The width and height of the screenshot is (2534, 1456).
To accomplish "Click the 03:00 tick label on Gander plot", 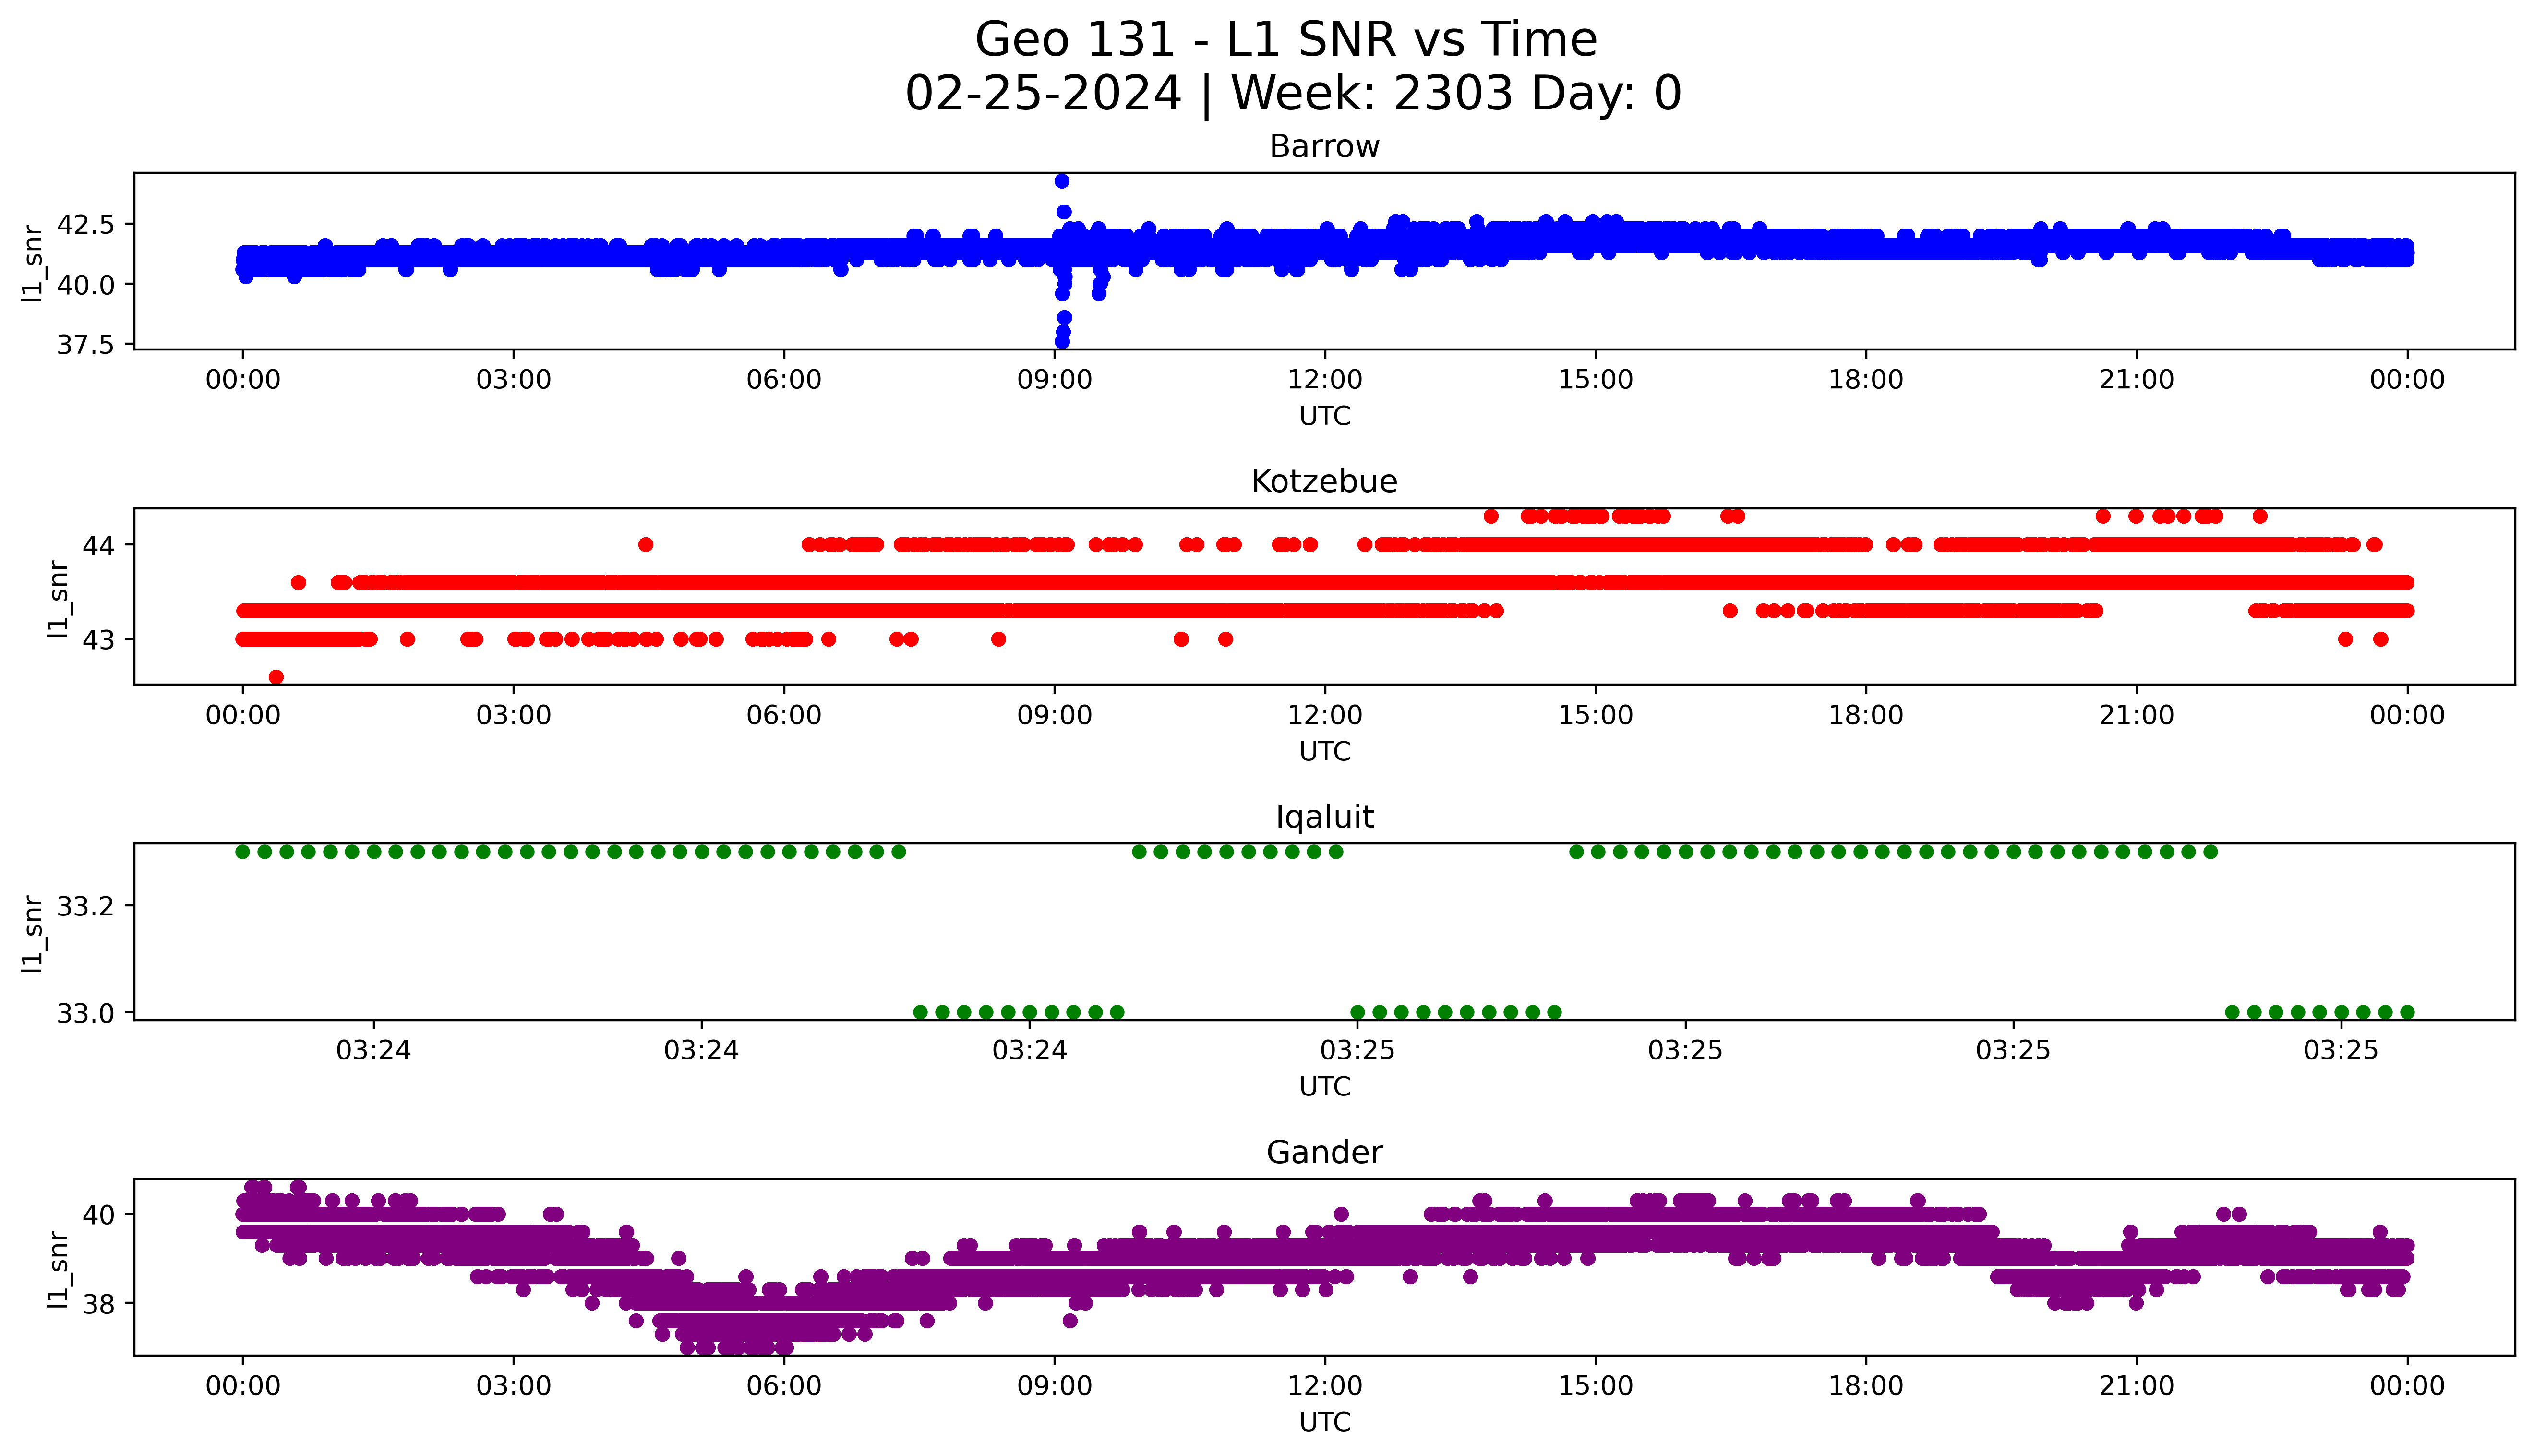I will 514,1386.
